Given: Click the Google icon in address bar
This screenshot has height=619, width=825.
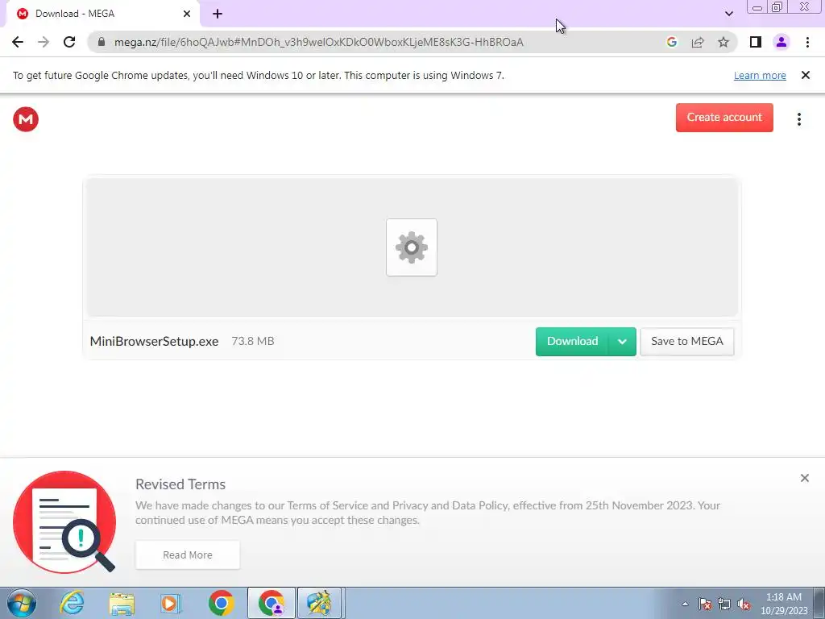Looking at the screenshot, I should tap(671, 42).
